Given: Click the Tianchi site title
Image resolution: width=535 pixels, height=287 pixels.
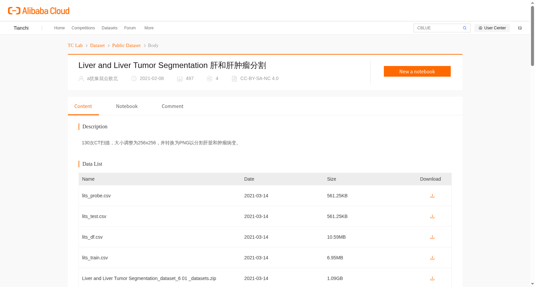Looking at the screenshot, I should pos(21,28).
